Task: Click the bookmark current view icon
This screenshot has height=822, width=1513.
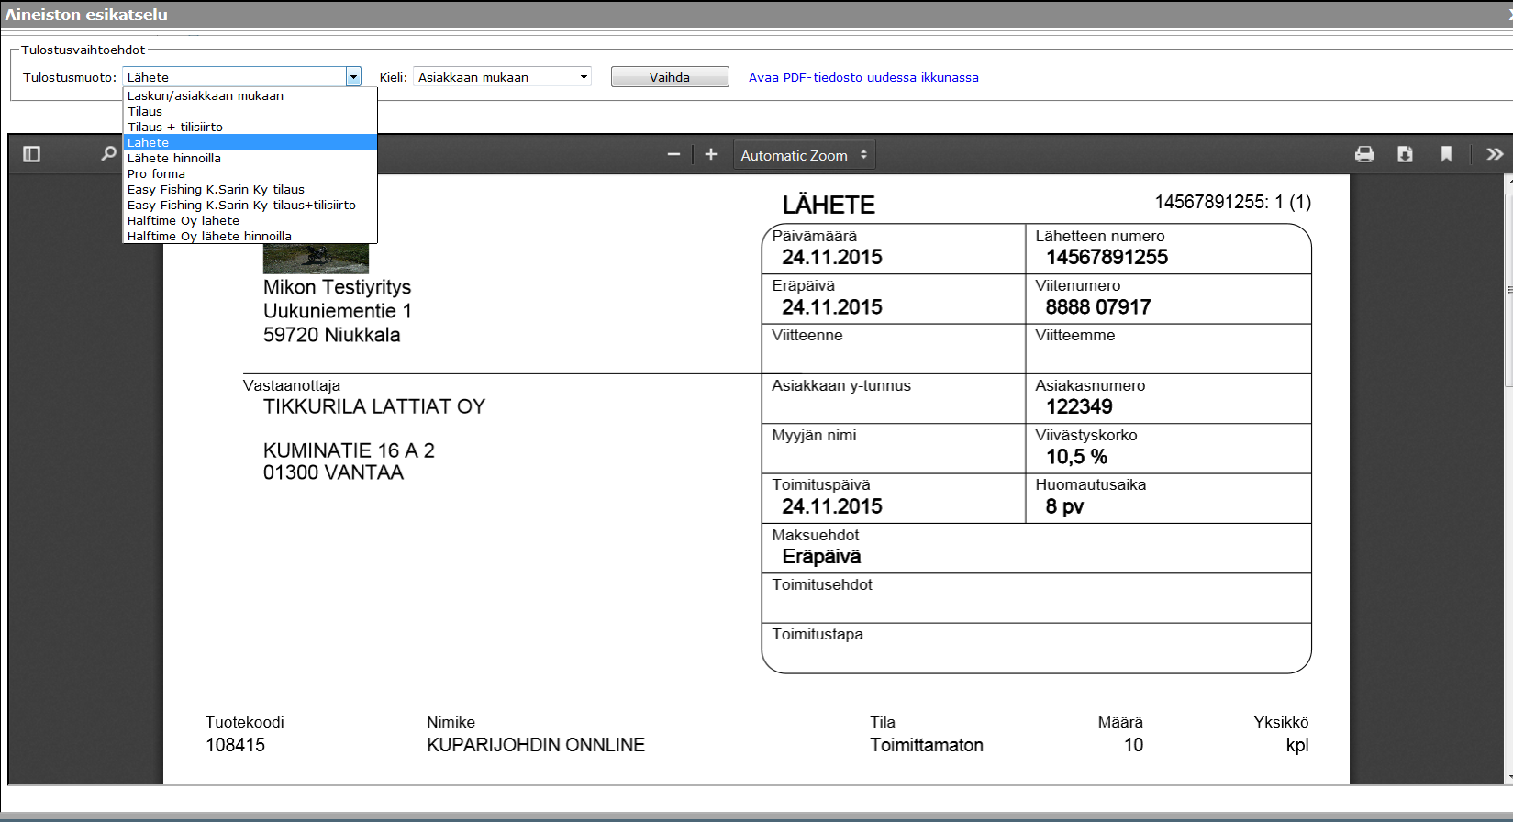Action: pos(1446,154)
